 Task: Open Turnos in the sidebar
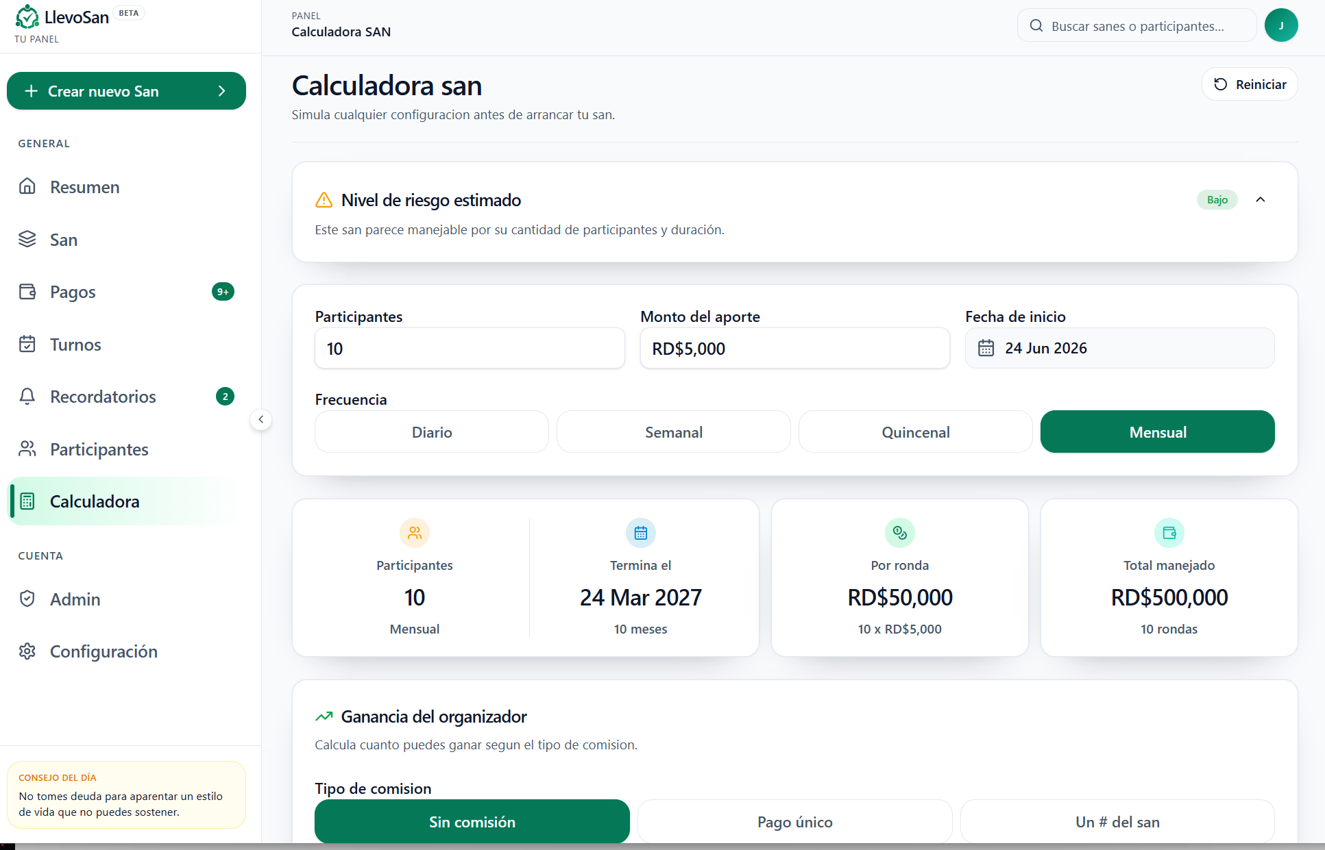tap(126, 345)
